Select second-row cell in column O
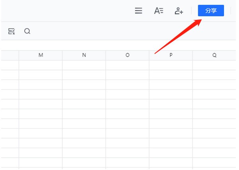This screenshot has height=170, width=239. click(x=127, y=75)
